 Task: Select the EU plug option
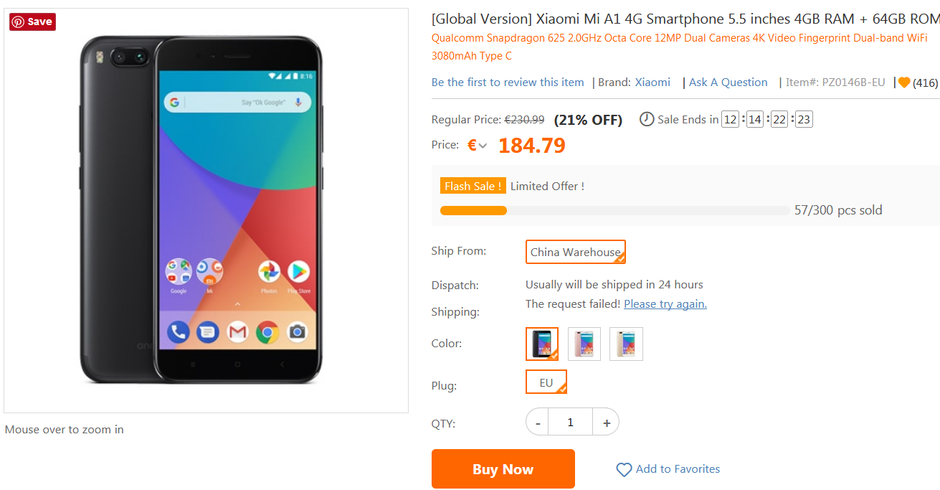click(546, 382)
